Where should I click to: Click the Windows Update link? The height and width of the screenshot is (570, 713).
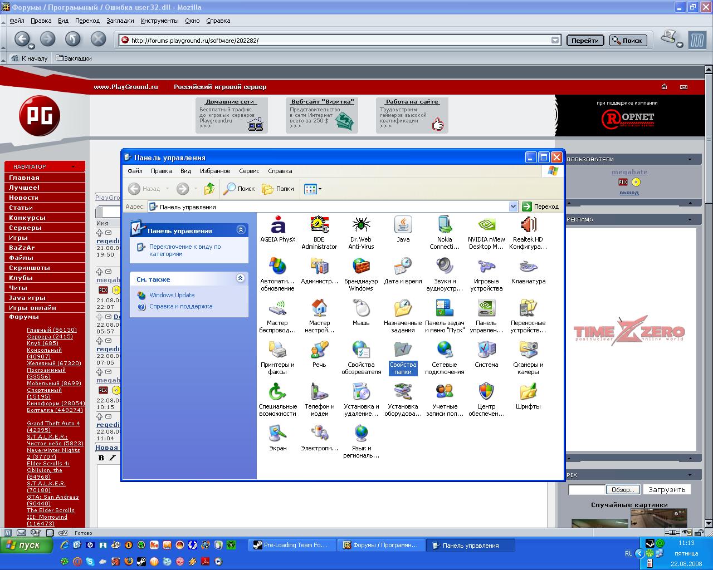(172, 295)
